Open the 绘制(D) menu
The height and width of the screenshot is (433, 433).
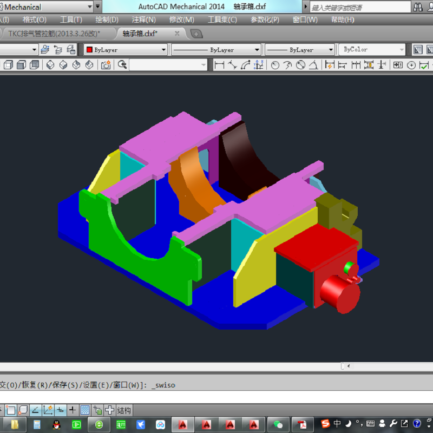coord(107,19)
